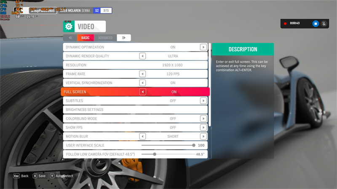This screenshot has width=337, height=189.
Task: Turn Full Screen off with left arrow
Action: [x=142, y=92]
